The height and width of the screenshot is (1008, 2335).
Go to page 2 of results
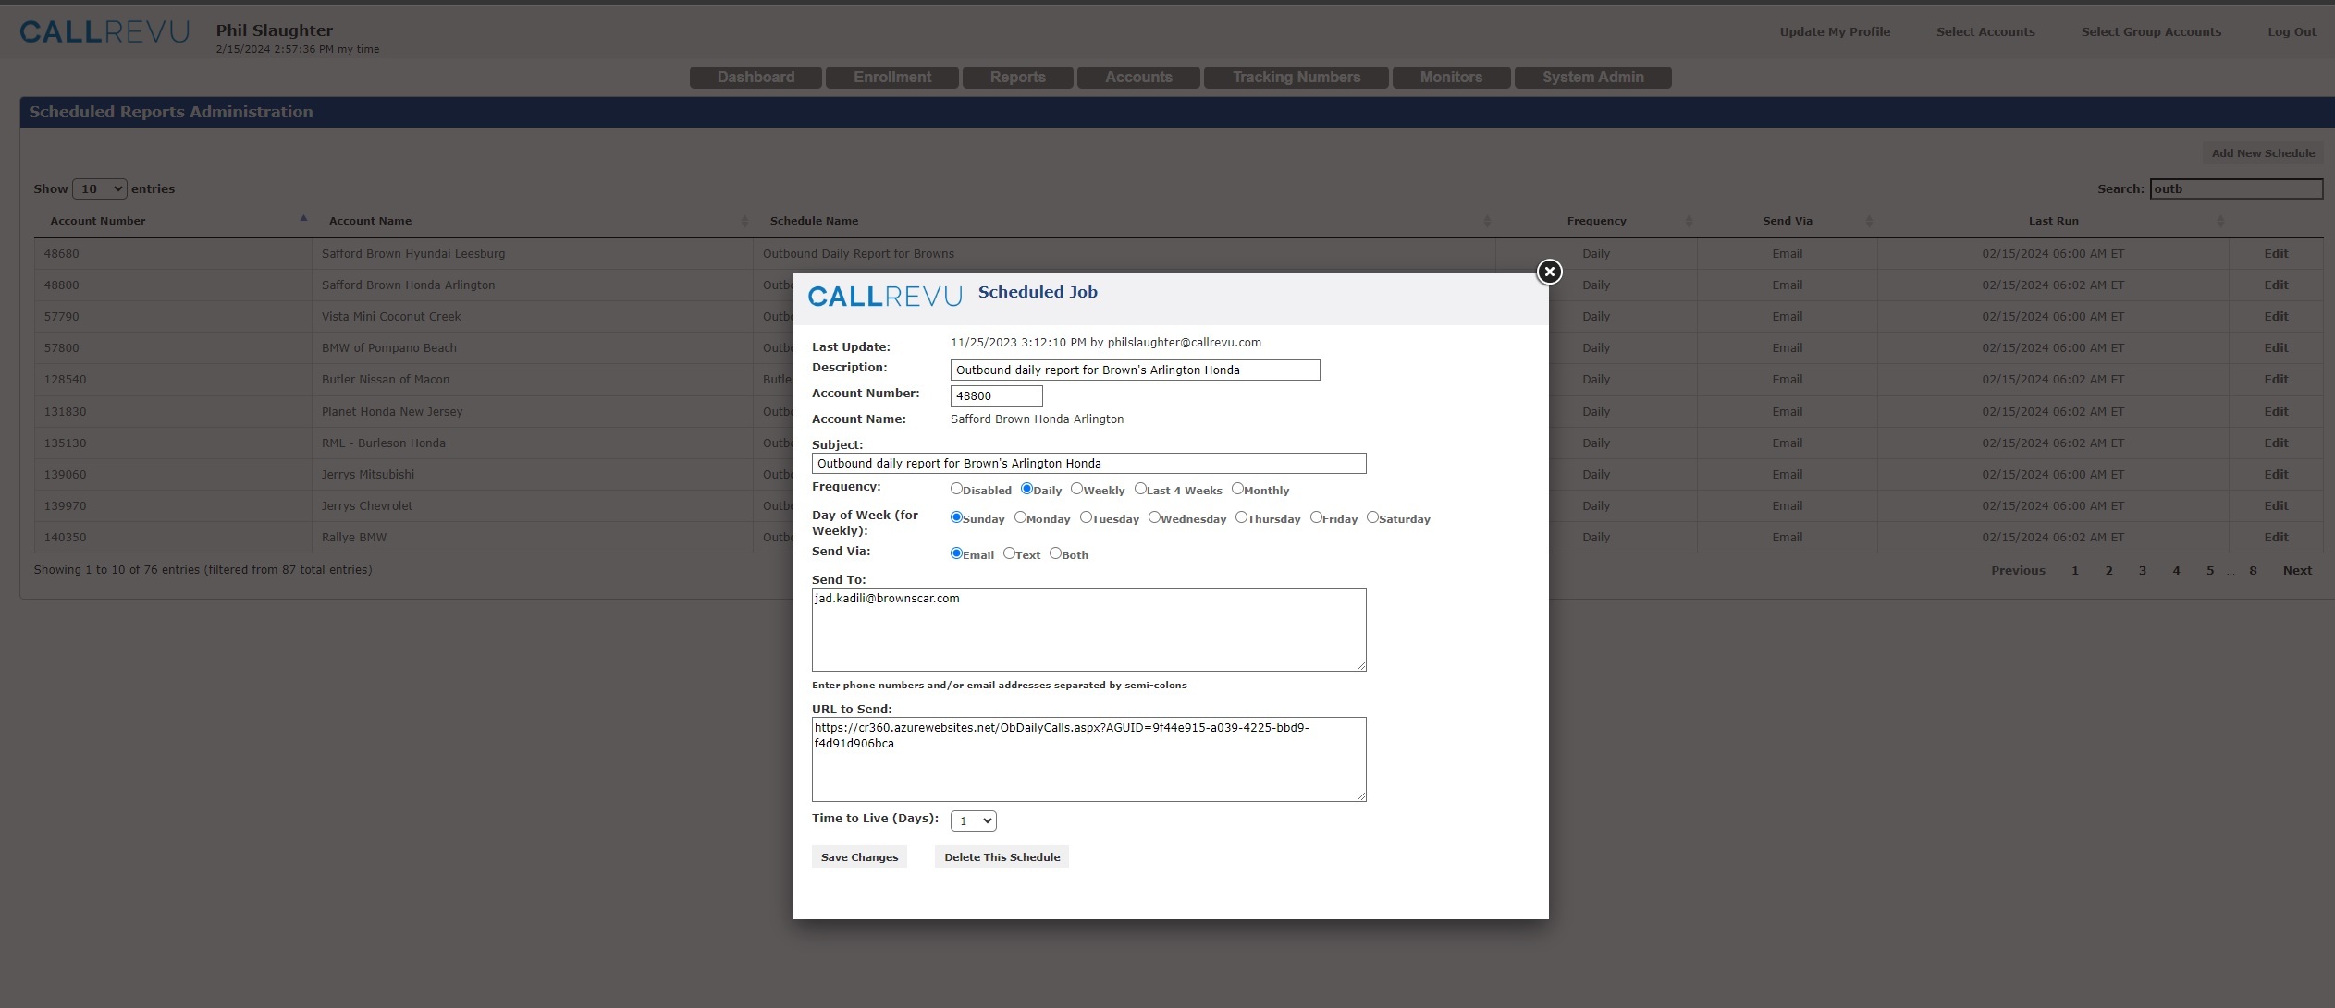(x=2108, y=570)
